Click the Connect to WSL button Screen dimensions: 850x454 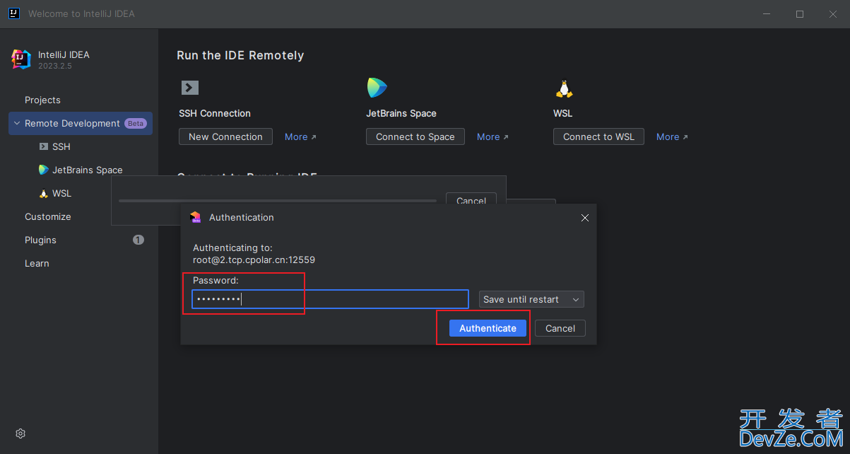(x=598, y=136)
